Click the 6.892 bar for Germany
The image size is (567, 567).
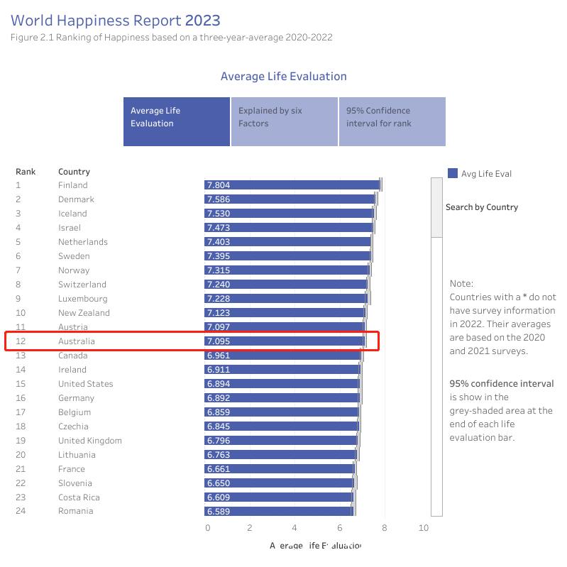(x=282, y=398)
